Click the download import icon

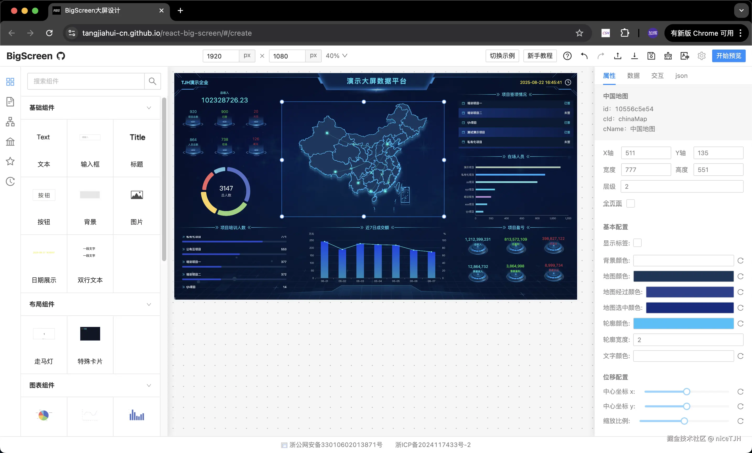click(634, 56)
